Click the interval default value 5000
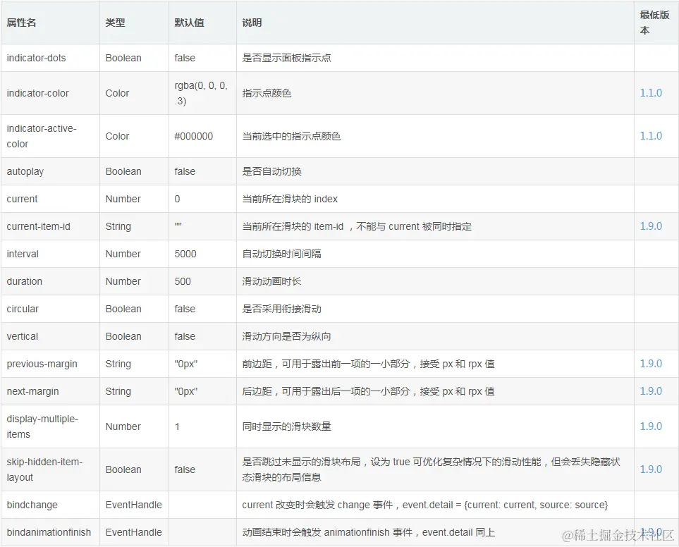 click(x=184, y=254)
